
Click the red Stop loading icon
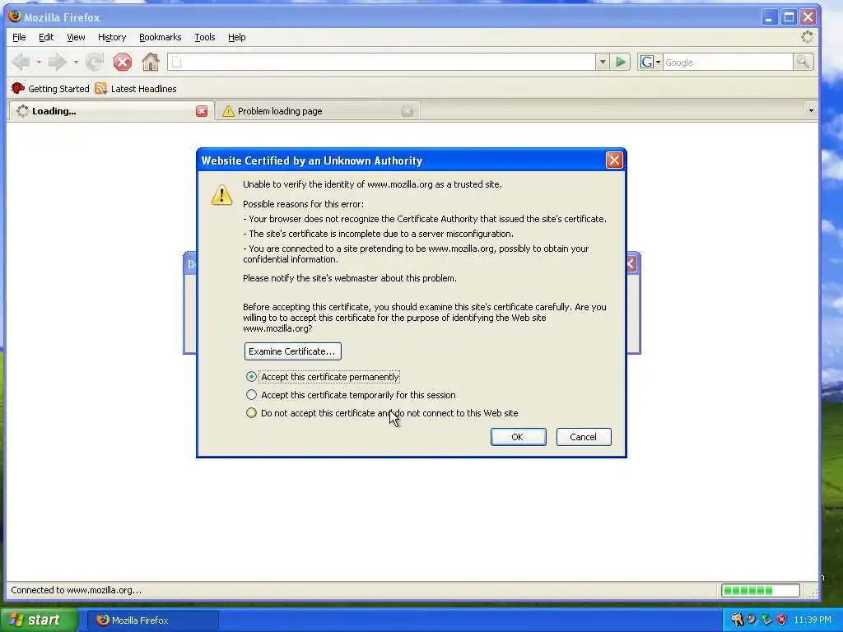[x=123, y=63]
